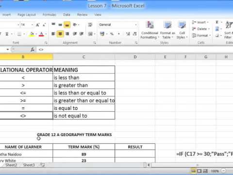Open the General number format dropdown
233x175 pixels.
point(136,25)
